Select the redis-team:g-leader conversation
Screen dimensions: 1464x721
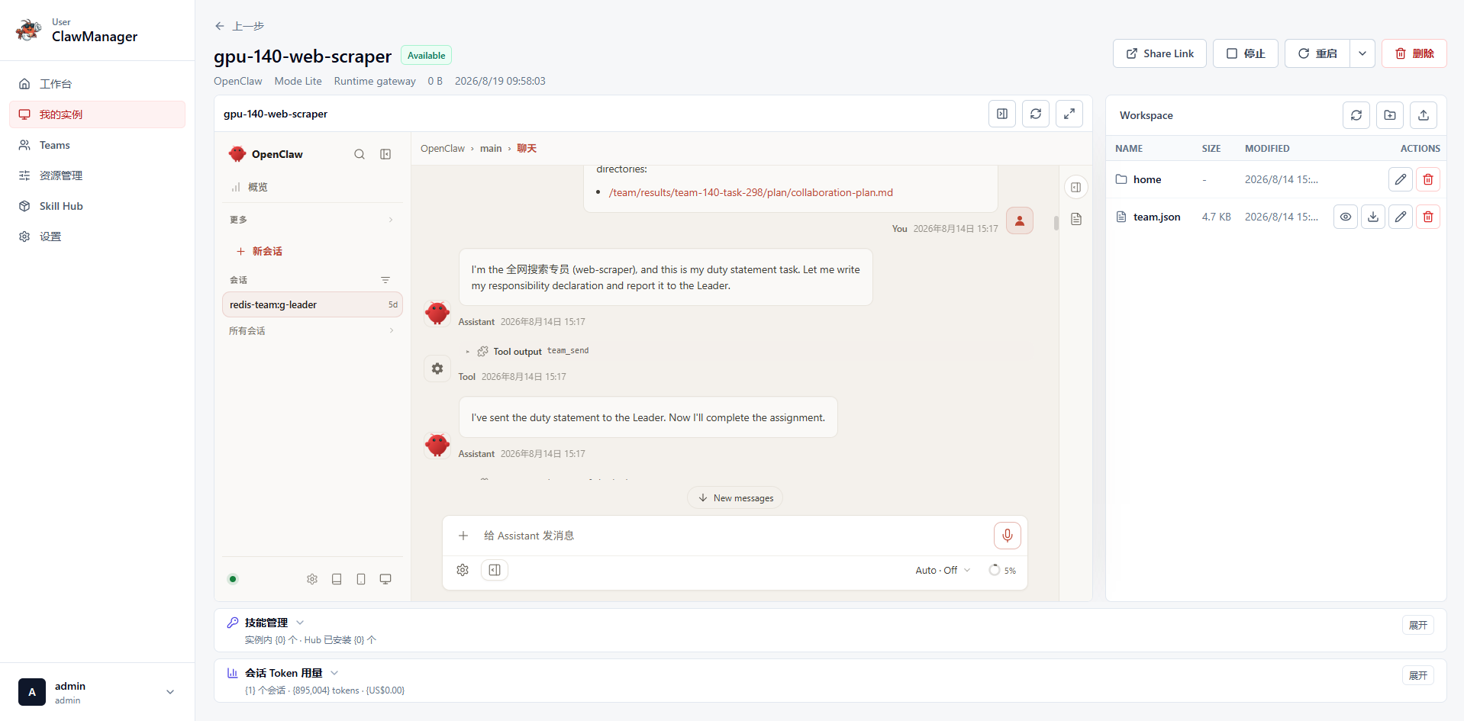tap(312, 304)
